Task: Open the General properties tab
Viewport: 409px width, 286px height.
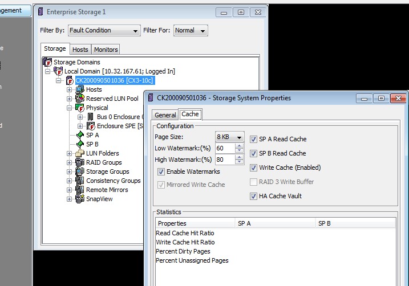Action: (165, 115)
